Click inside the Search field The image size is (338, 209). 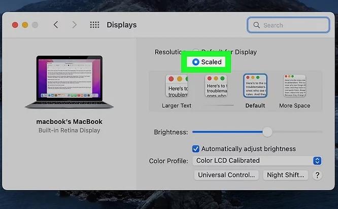point(288,25)
